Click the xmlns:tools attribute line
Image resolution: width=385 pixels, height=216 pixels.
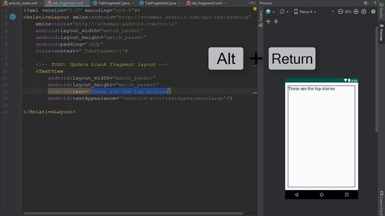click(x=106, y=24)
